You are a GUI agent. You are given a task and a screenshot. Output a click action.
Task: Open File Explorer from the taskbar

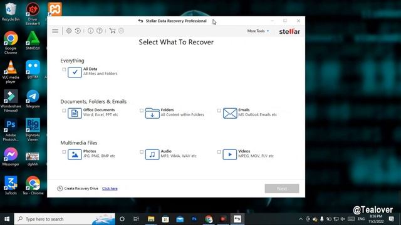(x=151, y=219)
